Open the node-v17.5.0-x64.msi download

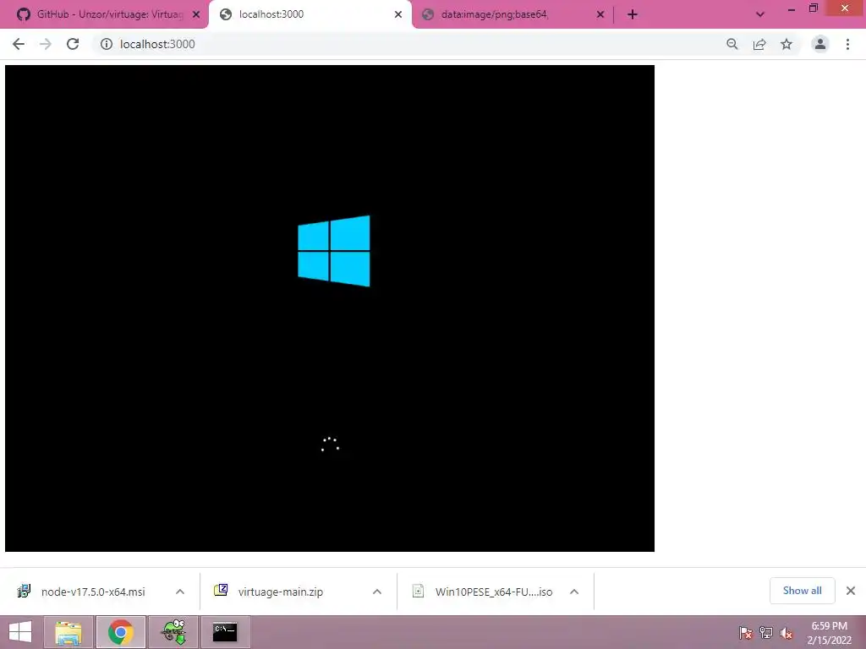93,592
